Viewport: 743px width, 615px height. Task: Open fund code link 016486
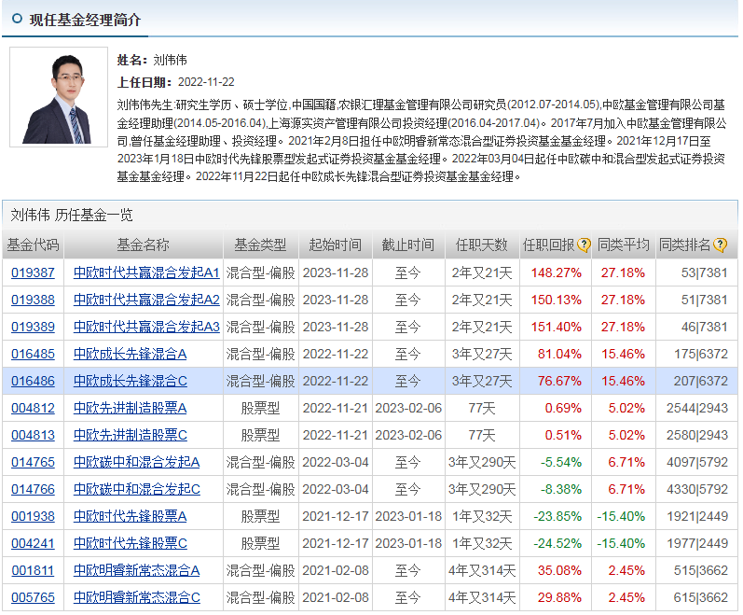(x=33, y=381)
